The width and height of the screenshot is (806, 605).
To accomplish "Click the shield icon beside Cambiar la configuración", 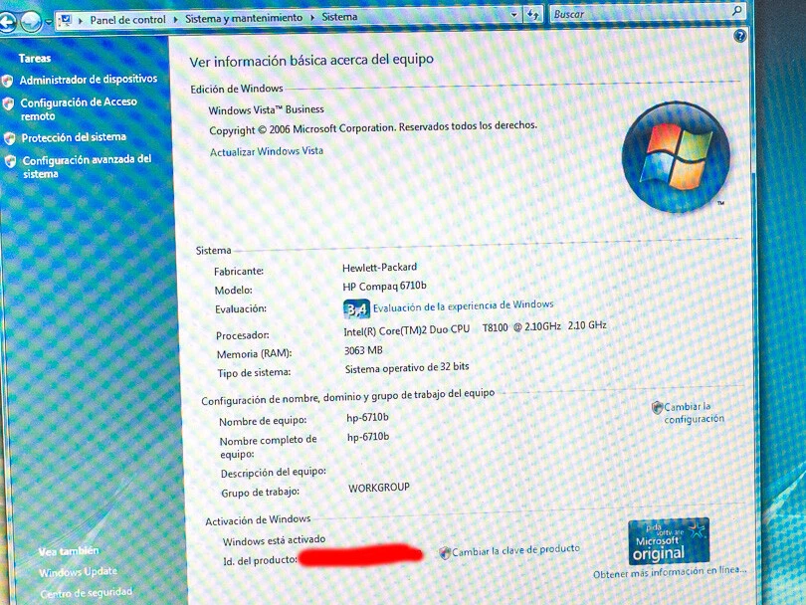I will pos(655,406).
